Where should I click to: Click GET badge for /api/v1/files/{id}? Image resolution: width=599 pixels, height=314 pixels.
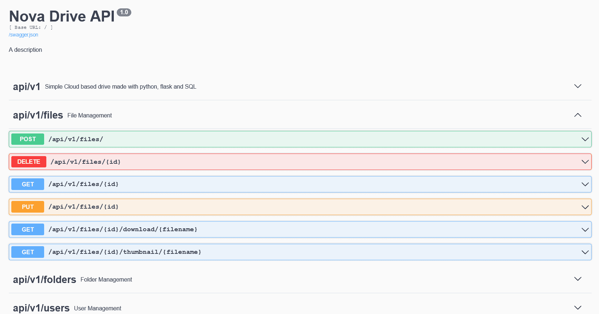(28, 185)
